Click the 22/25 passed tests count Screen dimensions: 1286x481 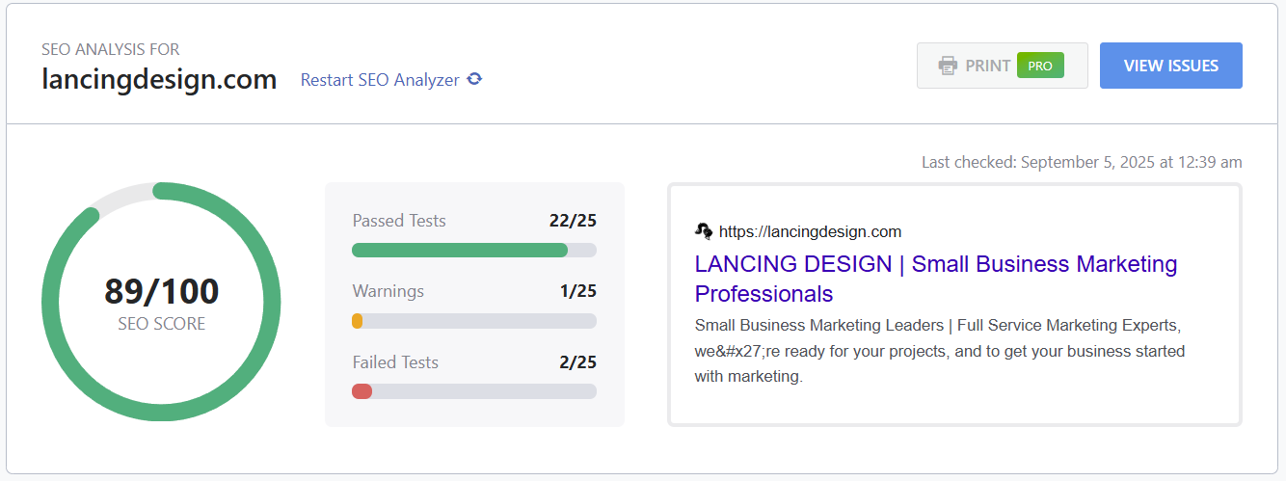573,221
